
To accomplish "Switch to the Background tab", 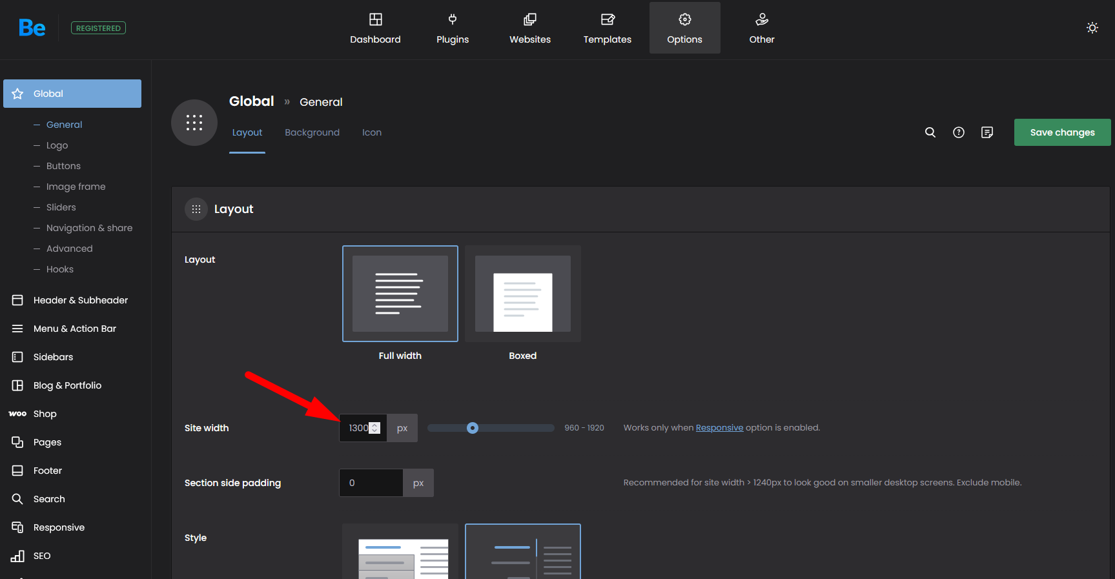I will click(x=312, y=132).
